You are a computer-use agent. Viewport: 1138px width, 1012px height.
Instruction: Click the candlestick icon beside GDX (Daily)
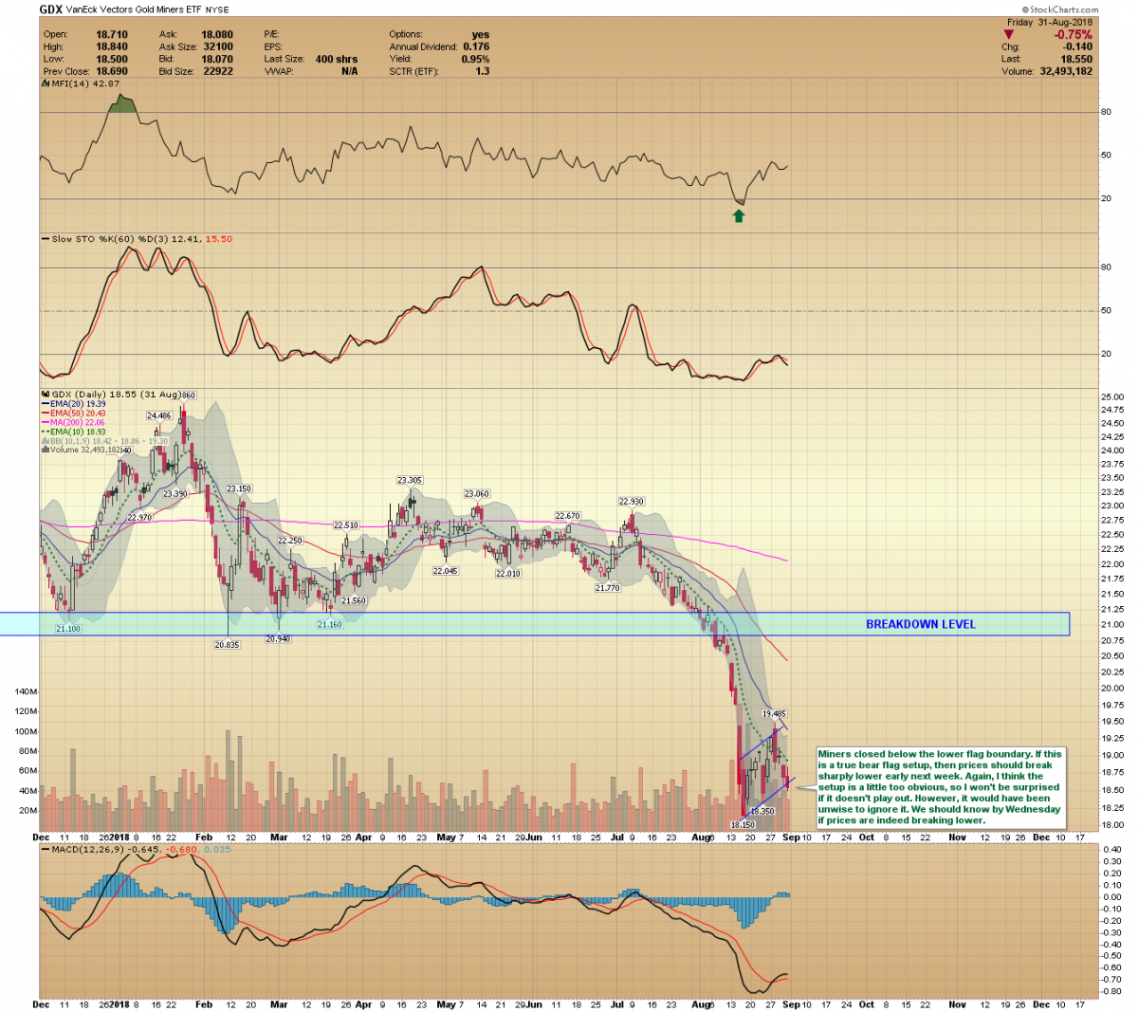pyautogui.click(x=44, y=394)
